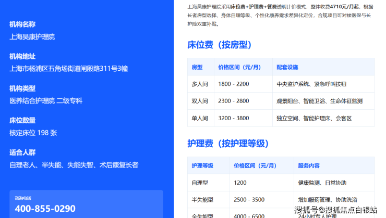Image resolution: width=386 pixels, height=218 pixels.
Task: Click the 机构名称 label
Action: pos(22,24)
